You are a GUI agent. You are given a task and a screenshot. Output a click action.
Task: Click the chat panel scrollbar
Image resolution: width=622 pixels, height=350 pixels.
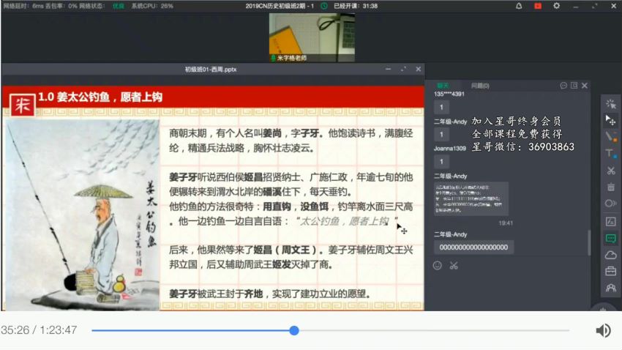click(588, 242)
